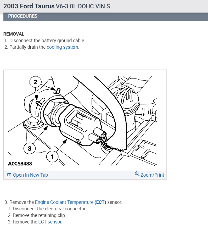Click the Open In New Tab icon

(9, 175)
